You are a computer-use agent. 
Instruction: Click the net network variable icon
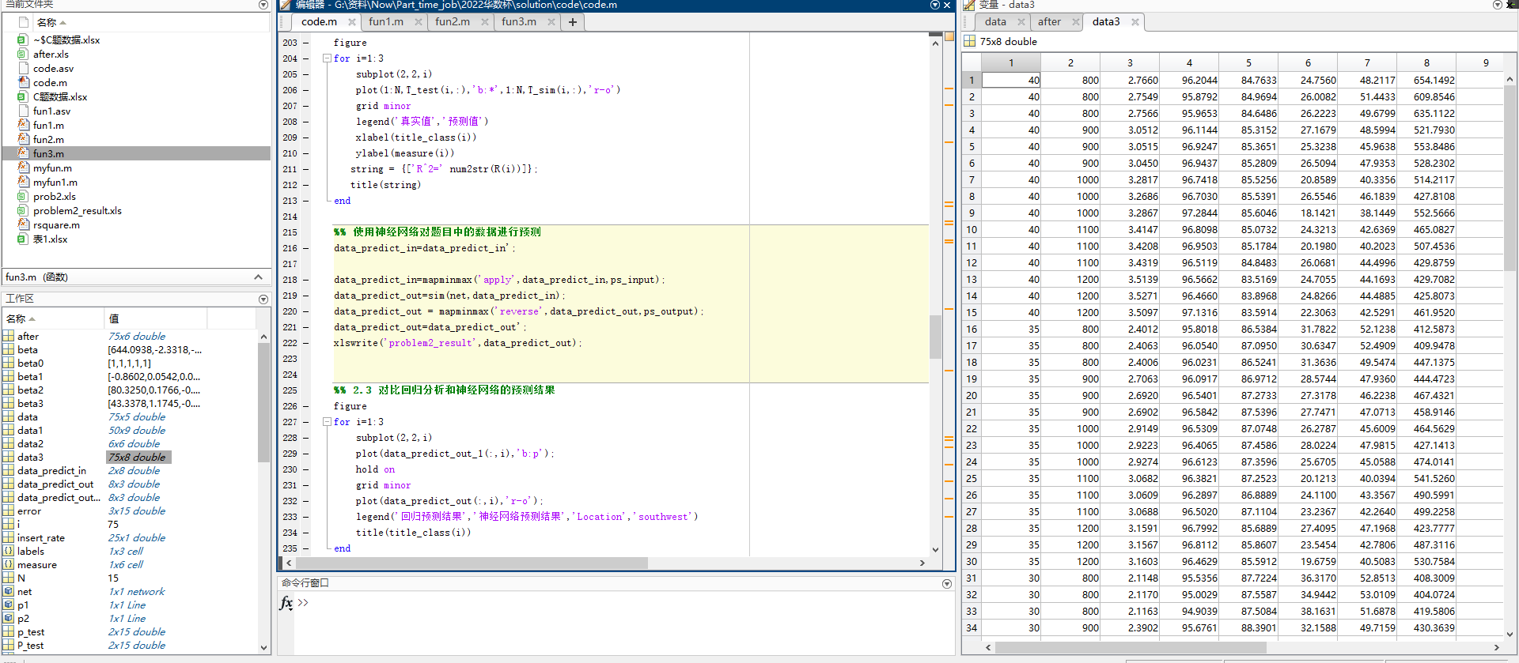(9, 591)
